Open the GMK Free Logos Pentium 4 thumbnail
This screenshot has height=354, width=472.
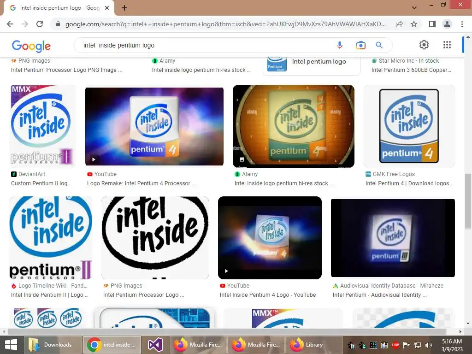(x=409, y=126)
